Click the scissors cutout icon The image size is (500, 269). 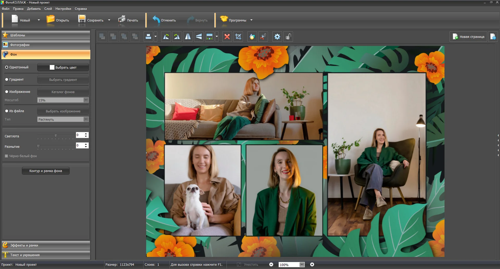tap(263, 37)
